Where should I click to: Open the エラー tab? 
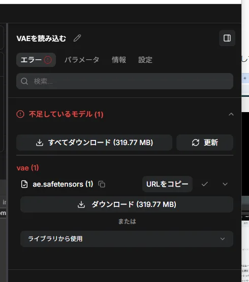[36, 60]
